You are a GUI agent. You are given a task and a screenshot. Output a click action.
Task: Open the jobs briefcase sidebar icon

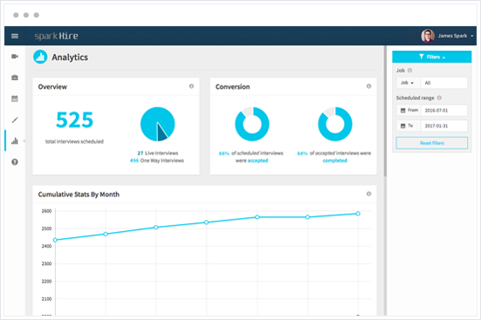coord(15,78)
